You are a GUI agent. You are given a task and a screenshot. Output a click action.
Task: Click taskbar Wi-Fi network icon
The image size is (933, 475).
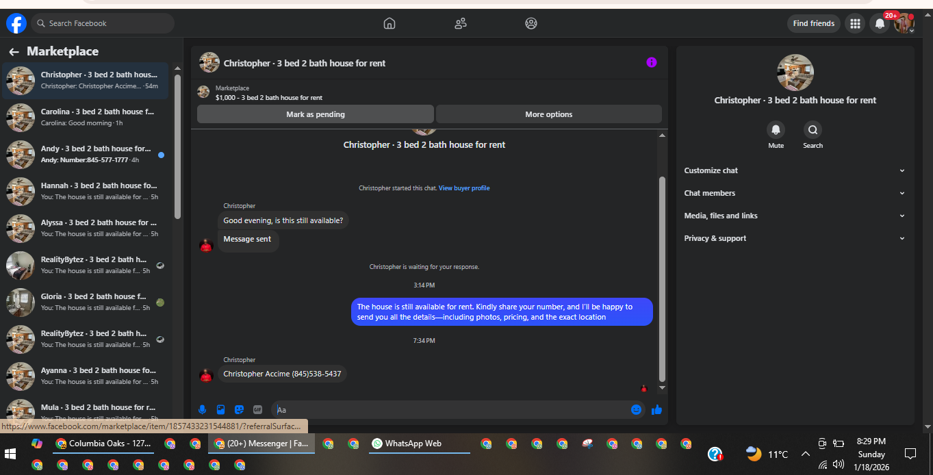pos(822,464)
